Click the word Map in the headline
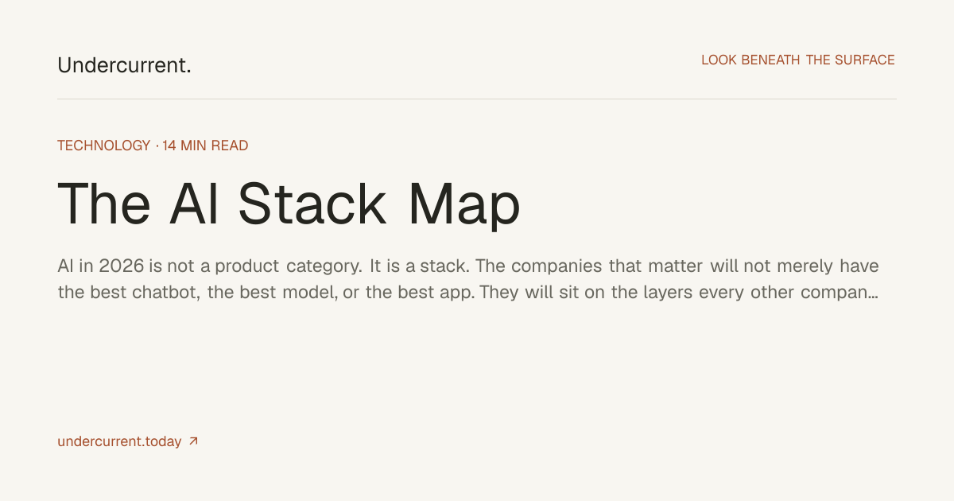Screen dimensions: 954x501 465,205
